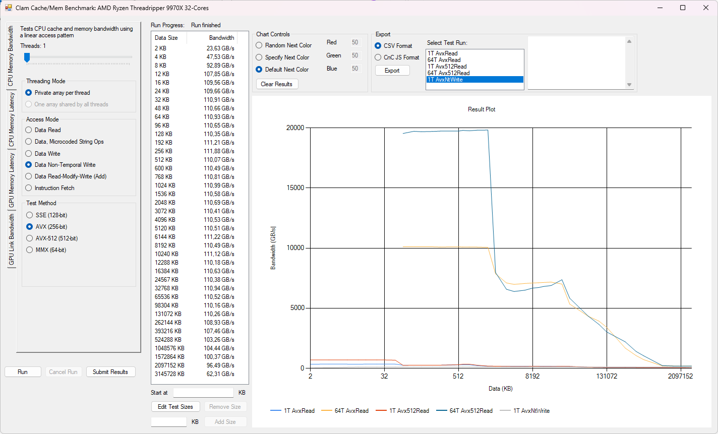The image size is (718, 434).
Task: Open the GPU Memory Latency tab
Action: tap(12, 181)
